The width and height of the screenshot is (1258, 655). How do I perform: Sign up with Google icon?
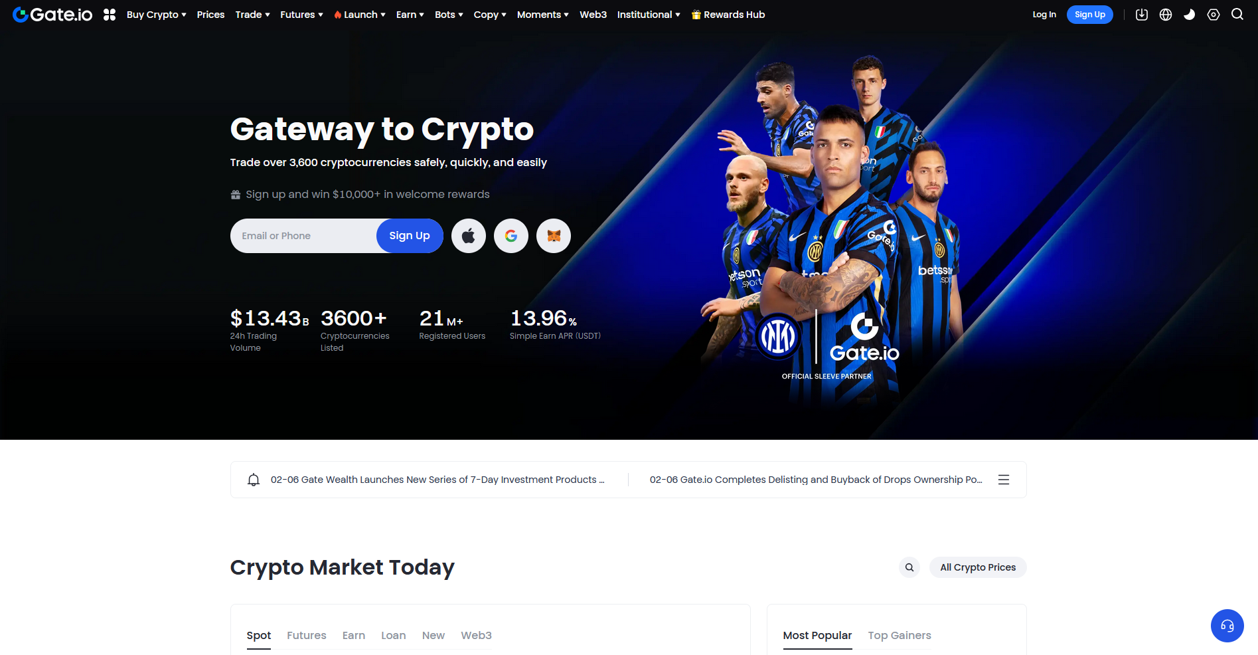[511, 236]
